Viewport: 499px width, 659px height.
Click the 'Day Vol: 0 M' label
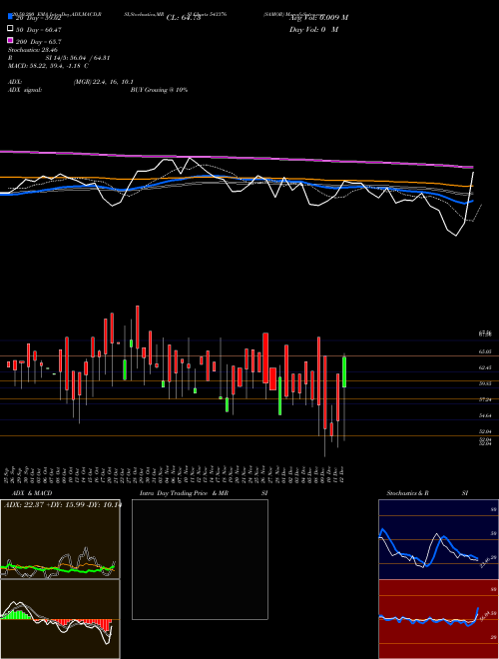pos(313,29)
